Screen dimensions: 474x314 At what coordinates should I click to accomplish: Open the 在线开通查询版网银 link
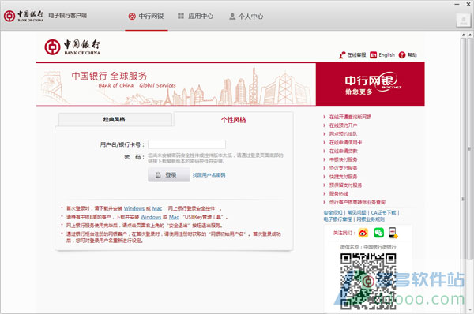click(x=350, y=117)
